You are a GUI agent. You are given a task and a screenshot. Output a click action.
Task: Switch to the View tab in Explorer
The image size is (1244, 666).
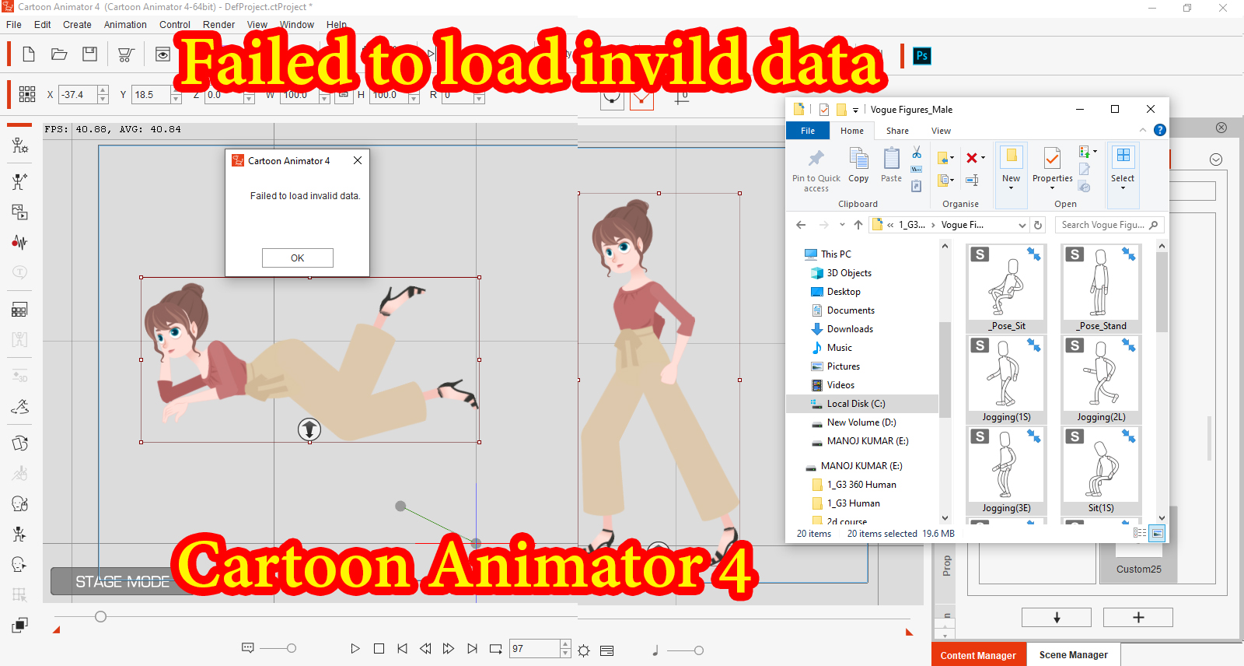pos(941,131)
